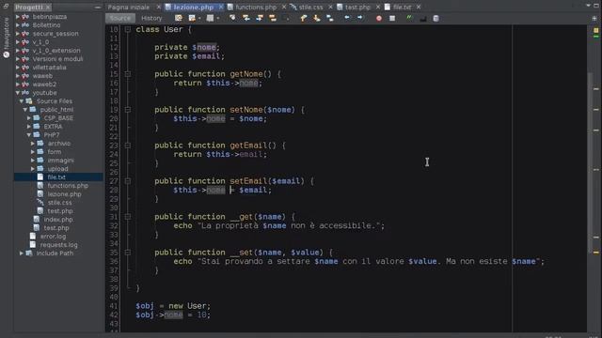602x338 pixels.
Task: Select requests.log file in tree
Action: coord(58,244)
